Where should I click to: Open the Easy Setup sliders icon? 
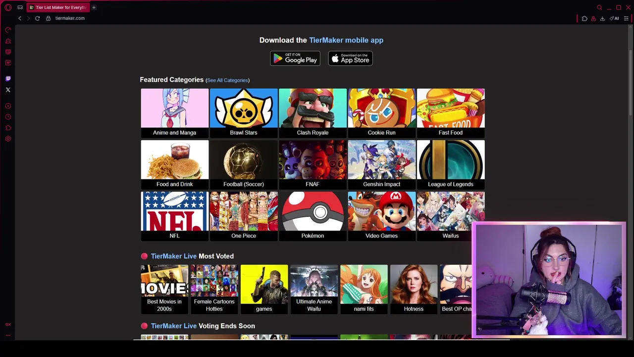click(626, 18)
